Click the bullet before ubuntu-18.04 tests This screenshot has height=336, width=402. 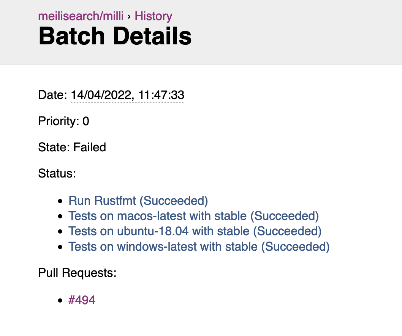tap(60, 232)
